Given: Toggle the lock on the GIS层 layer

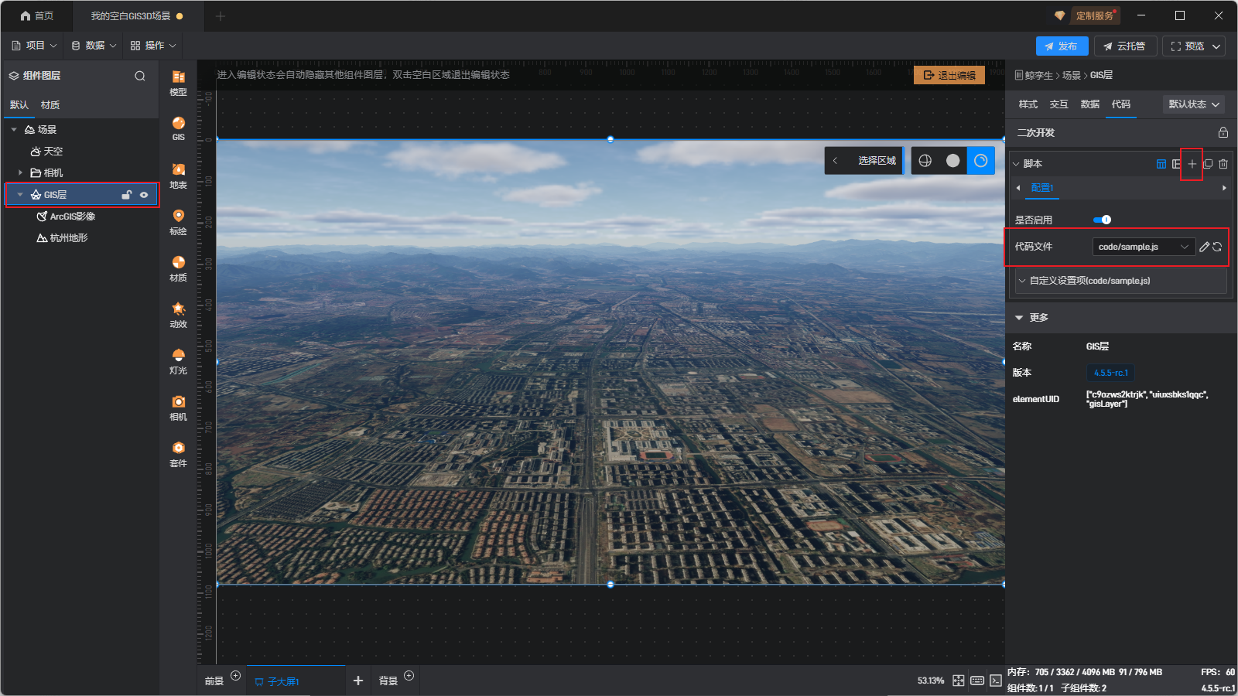Looking at the screenshot, I should pos(127,195).
